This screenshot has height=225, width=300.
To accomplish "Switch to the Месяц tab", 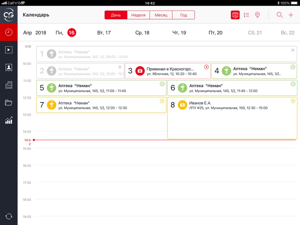I will (161, 15).
